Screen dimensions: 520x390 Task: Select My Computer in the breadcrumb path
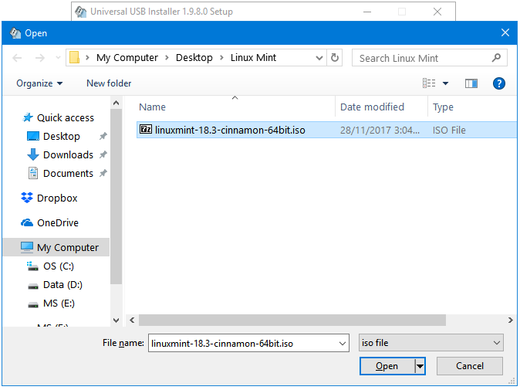click(127, 57)
